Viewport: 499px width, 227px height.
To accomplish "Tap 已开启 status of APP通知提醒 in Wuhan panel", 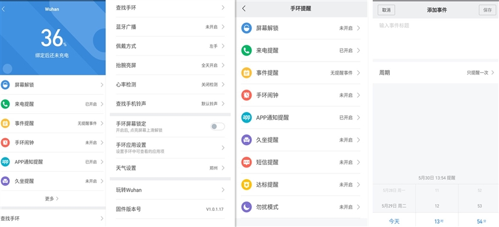I will tap(91, 162).
